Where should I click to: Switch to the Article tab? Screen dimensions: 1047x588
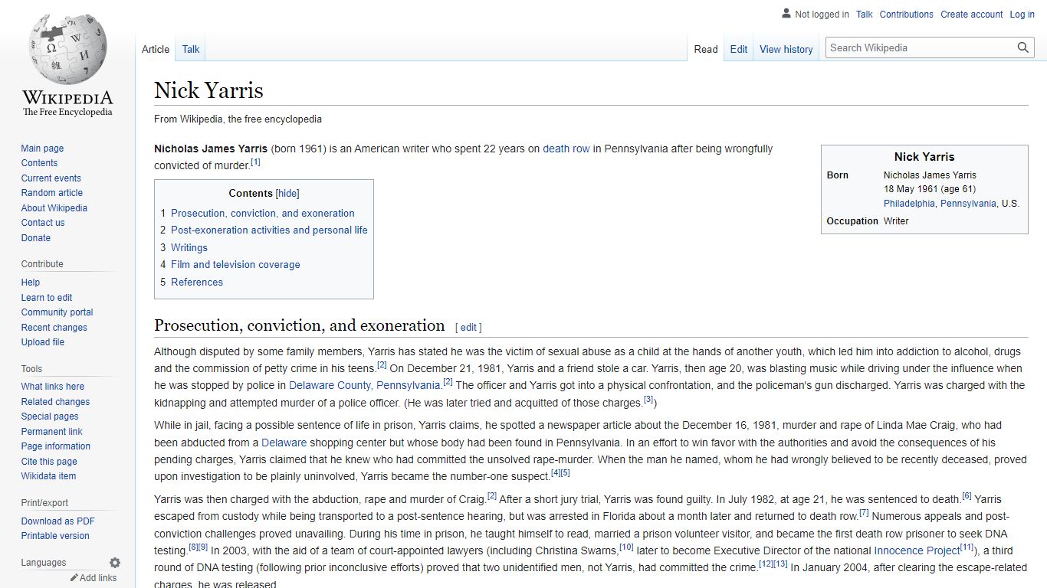point(156,49)
